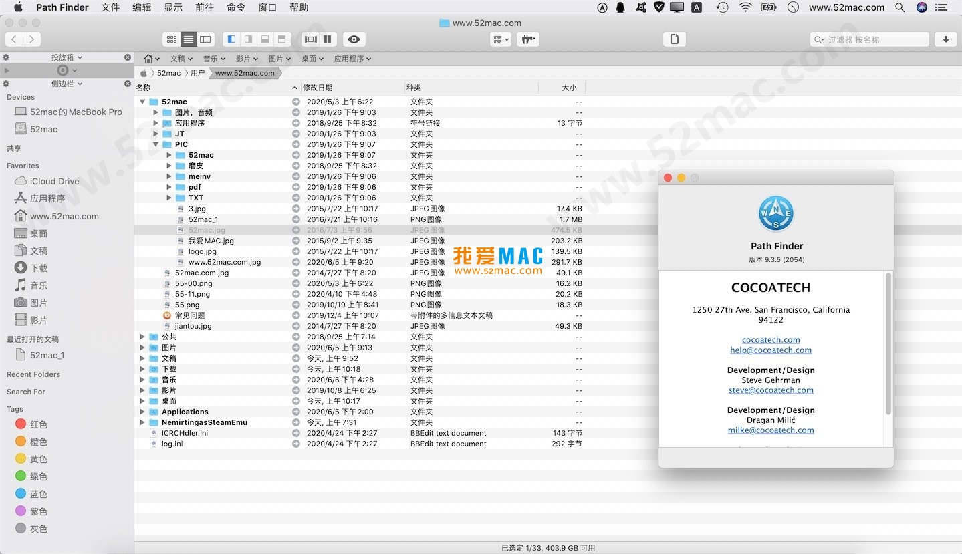Screen dimensions: 962x554
Task: Open the home icon dropdown in bookmarks bar
Action: [x=152, y=59]
